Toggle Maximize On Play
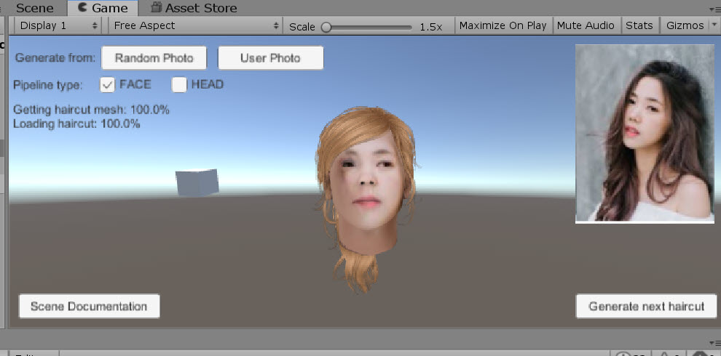The width and height of the screenshot is (721, 356). (503, 25)
